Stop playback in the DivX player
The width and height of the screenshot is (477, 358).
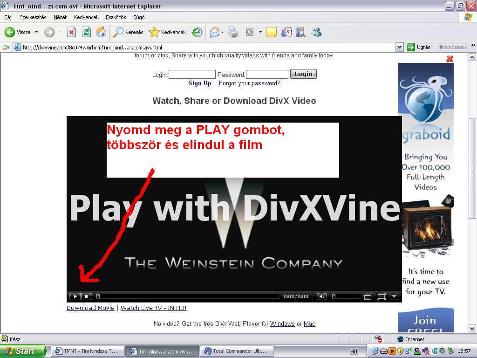pyautogui.click(x=86, y=296)
